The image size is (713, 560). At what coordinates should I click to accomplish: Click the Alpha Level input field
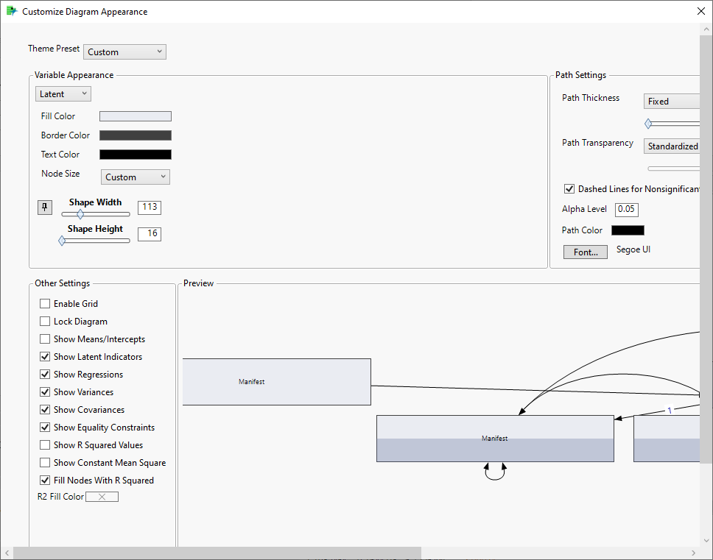coord(626,209)
